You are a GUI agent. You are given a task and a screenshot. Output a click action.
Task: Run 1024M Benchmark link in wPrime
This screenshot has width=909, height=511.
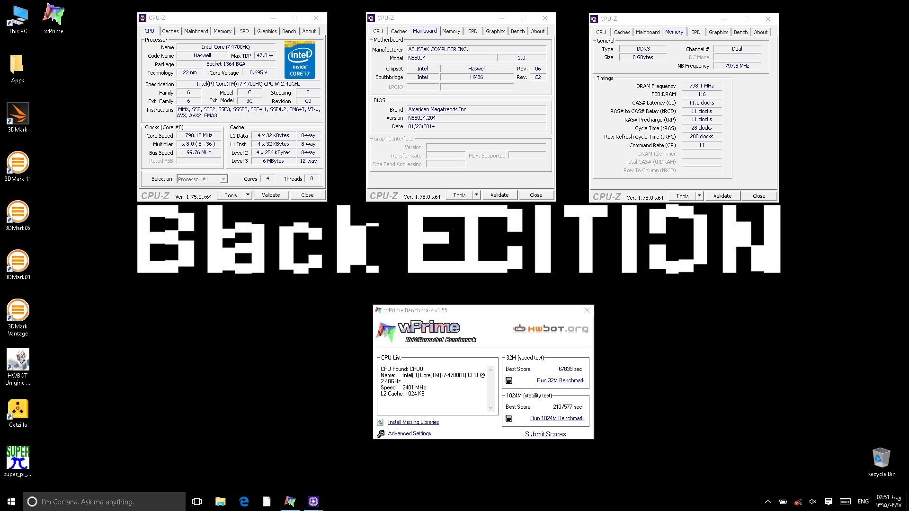[557, 418]
